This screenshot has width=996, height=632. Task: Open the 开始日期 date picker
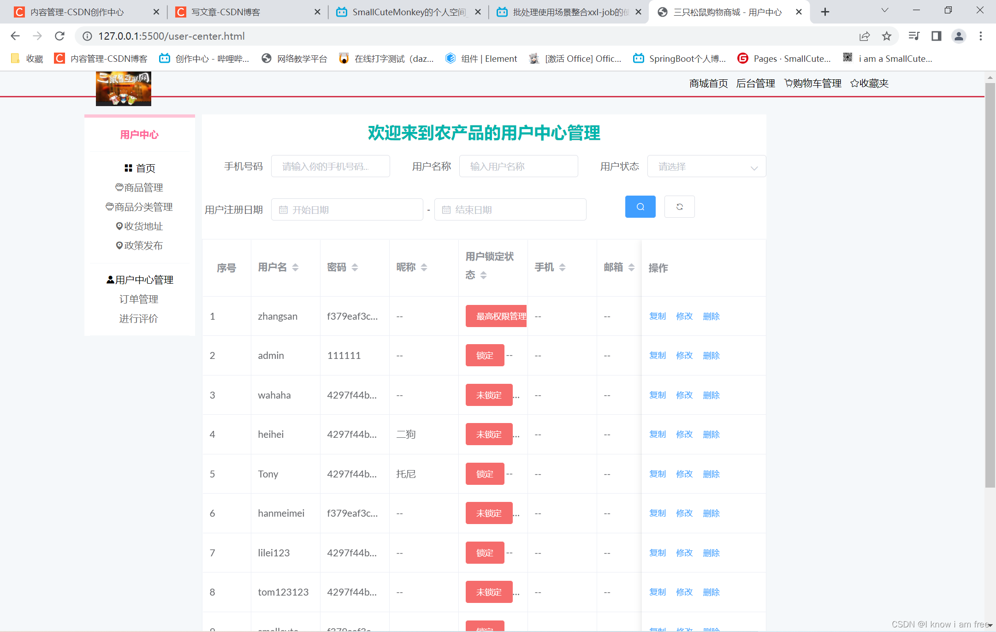(347, 209)
